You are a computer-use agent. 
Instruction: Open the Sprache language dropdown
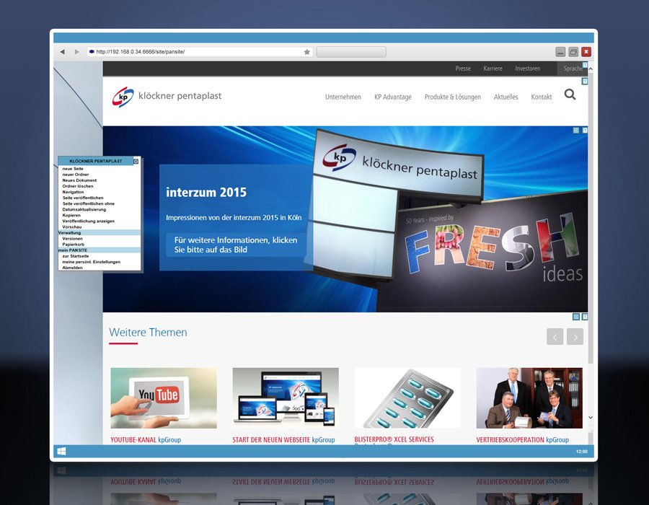[x=573, y=69]
